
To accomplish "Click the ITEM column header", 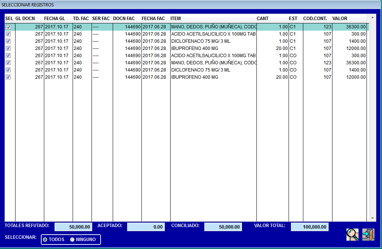I will [x=213, y=19].
